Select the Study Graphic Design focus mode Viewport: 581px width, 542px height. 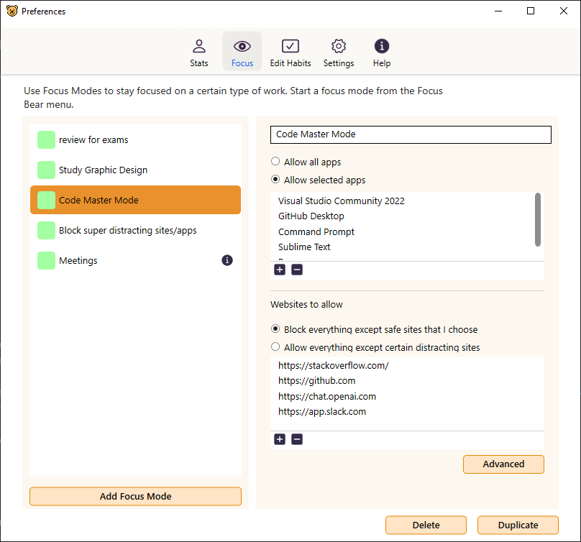(x=136, y=170)
